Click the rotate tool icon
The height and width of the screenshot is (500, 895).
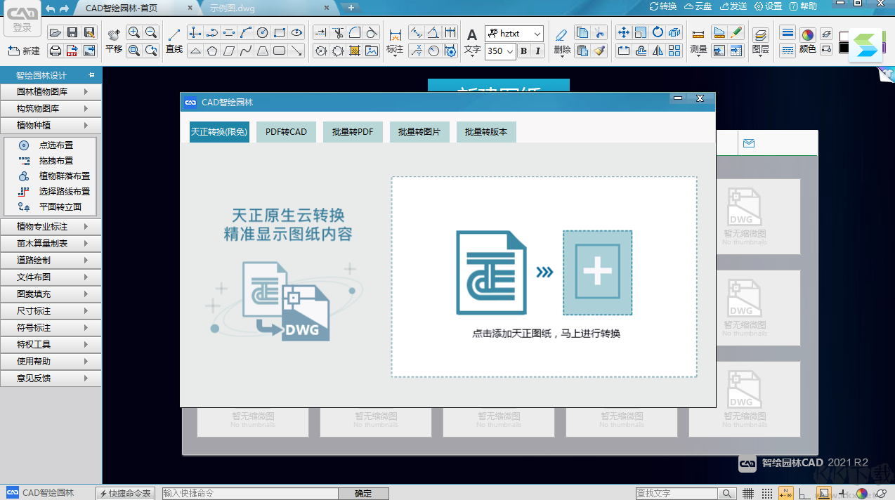click(658, 32)
